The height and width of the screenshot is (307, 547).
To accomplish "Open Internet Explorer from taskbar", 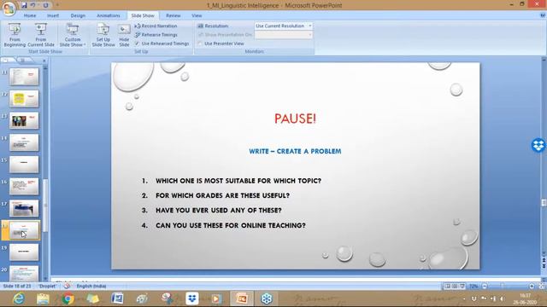I will click(x=19, y=298).
